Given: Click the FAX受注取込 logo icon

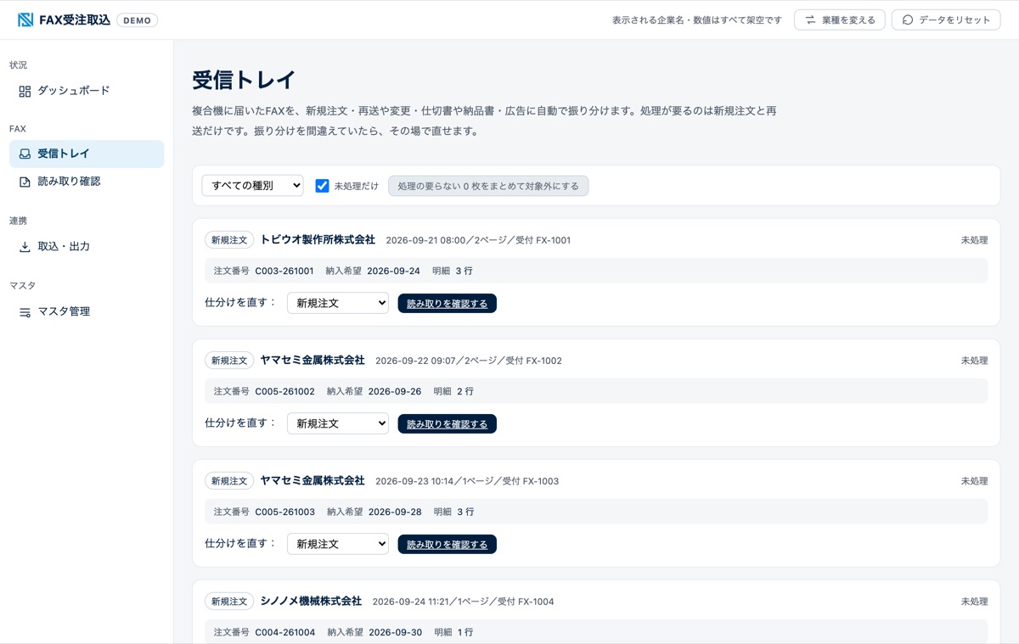Looking at the screenshot, I should [25, 20].
